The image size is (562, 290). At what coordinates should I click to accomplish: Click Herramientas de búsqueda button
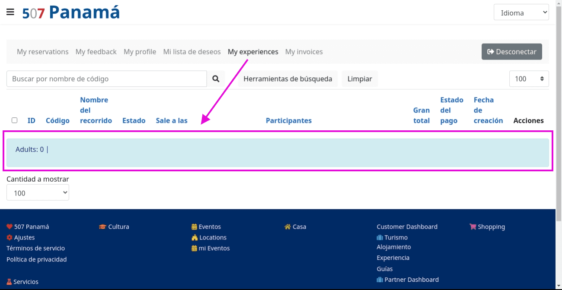[x=287, y=79]
